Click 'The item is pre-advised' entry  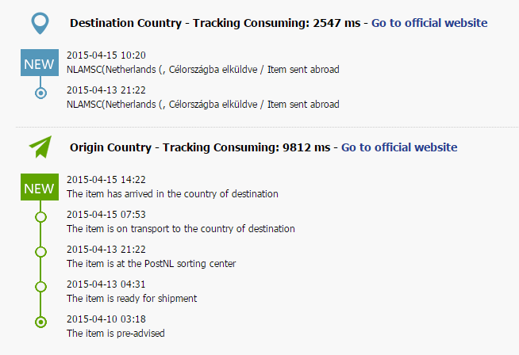click(x=116, y=333)
